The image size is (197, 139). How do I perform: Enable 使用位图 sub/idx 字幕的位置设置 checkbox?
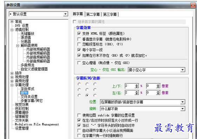coord(79,115)
